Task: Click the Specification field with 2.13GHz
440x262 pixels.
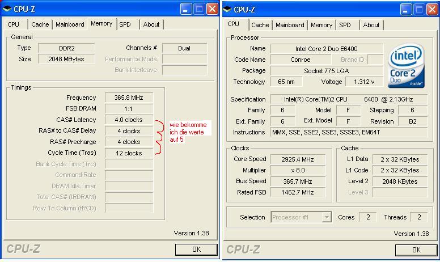Action: point(349,99)
